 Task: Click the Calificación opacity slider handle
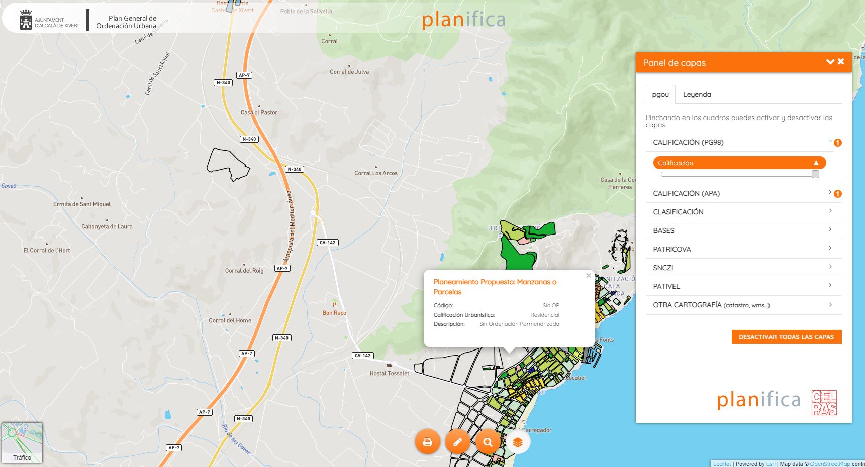pyautogui.click(x=815, y=174)
